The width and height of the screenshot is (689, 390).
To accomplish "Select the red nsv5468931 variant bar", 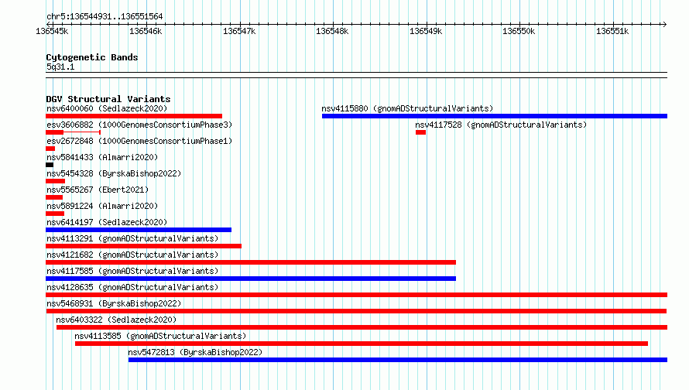I will tap(356, 311).
